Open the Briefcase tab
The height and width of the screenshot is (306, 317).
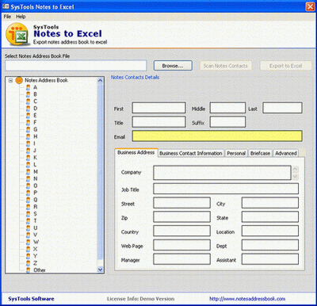260,153
